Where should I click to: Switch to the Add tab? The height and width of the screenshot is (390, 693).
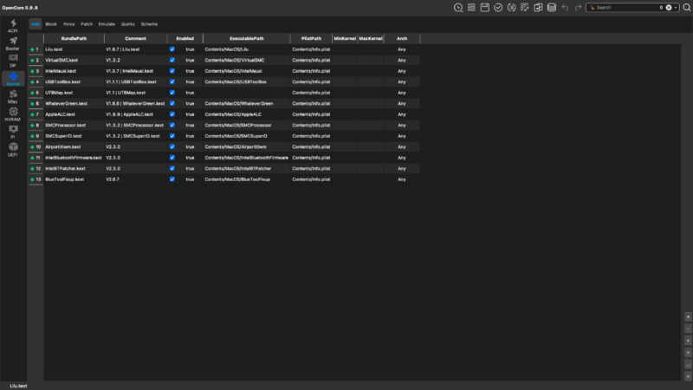coord(36,24)
